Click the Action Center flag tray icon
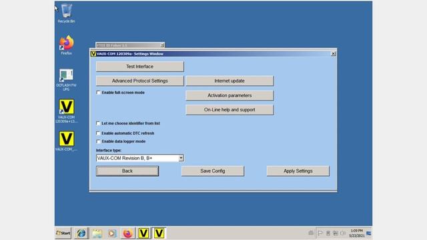The image size is (427, 240). [320, 233]
